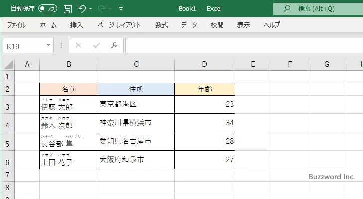The width and height of the screenshot is (363, 199).
Task: Select the age cell with 34
Action: click(204, 123)
